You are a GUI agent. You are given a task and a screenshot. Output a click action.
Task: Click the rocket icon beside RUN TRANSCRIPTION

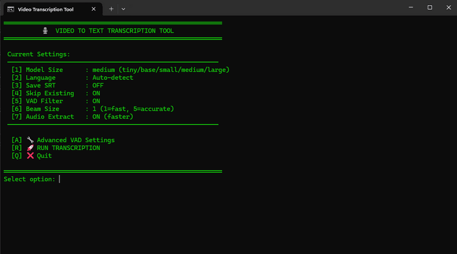(30, 148)
